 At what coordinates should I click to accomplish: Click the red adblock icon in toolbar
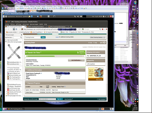click(x=103, y=29)
